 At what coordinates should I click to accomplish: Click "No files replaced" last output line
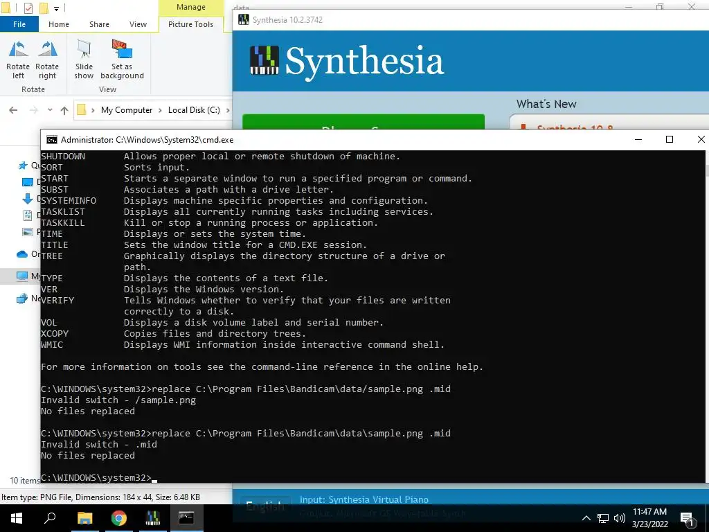tap(88, 456)
